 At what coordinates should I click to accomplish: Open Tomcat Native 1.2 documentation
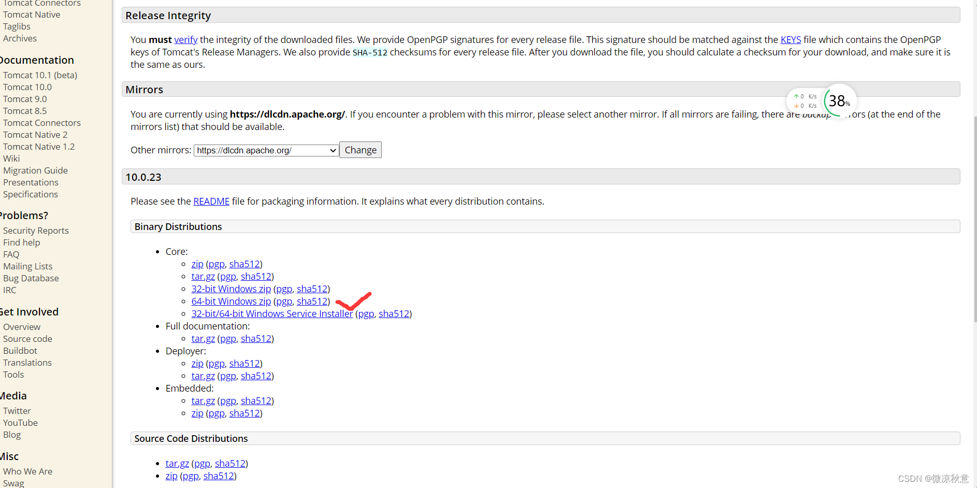click(x=39, y=147)
